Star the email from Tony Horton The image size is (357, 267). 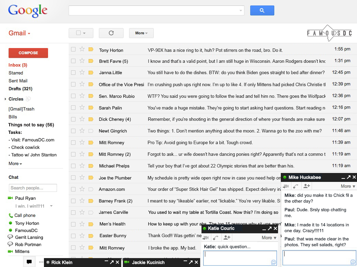82,49
